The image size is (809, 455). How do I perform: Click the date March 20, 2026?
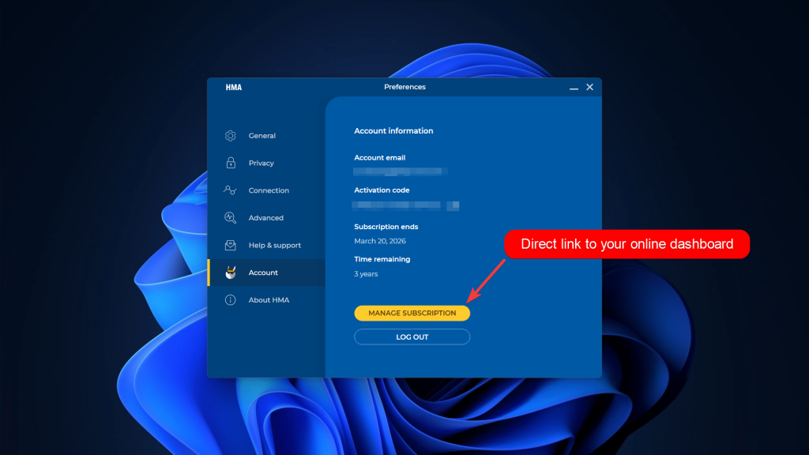[x=380, y=241]
